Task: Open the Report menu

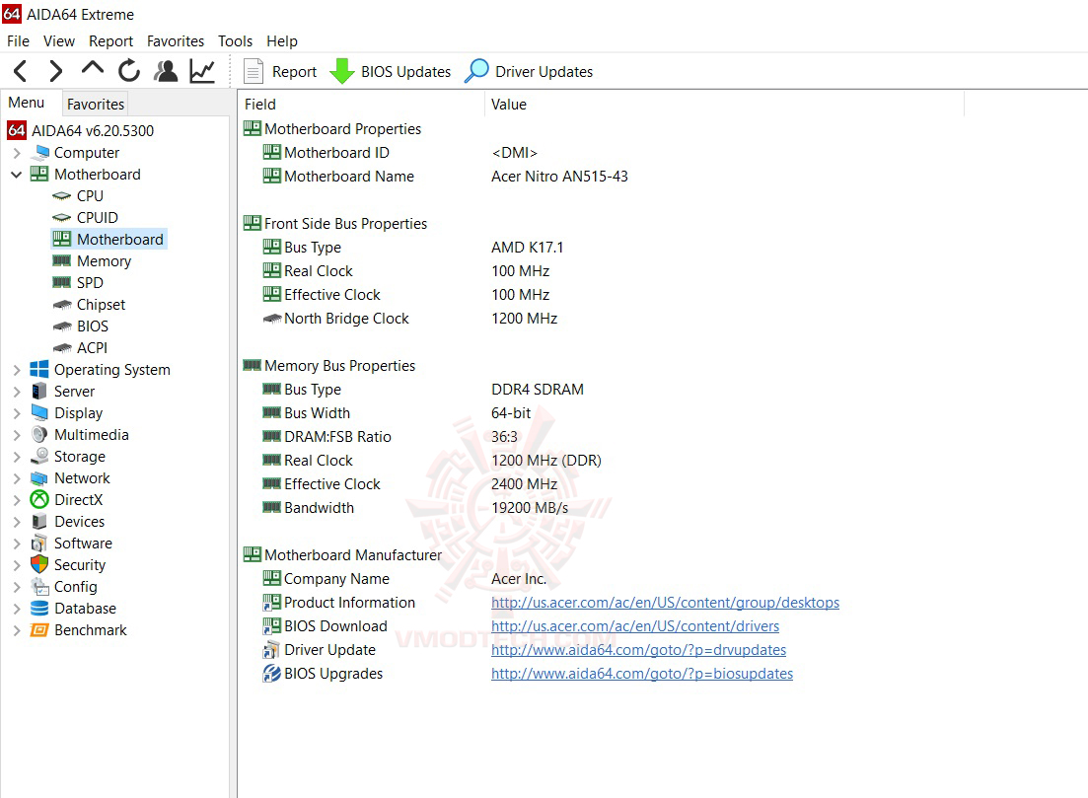Action: click(111, 41)
